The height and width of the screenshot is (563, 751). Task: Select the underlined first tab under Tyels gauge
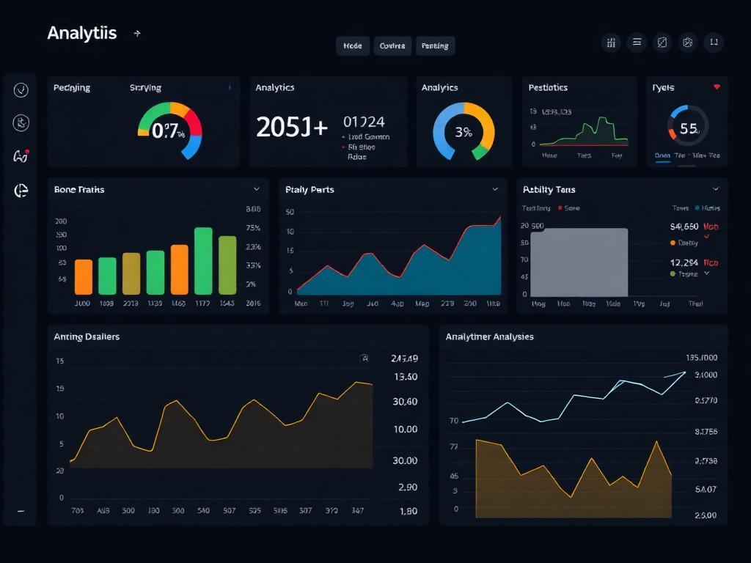pyautogui.click(x=662, y=156)
